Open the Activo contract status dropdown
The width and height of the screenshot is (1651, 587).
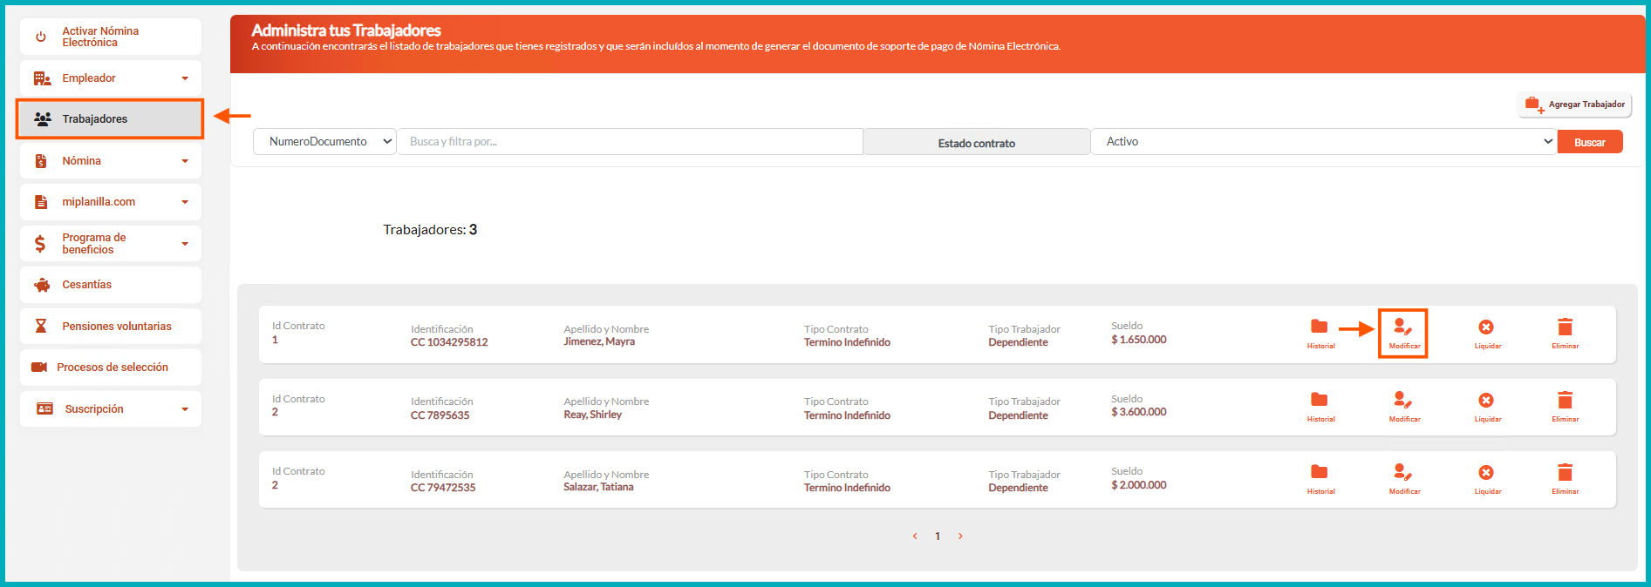1323,142
